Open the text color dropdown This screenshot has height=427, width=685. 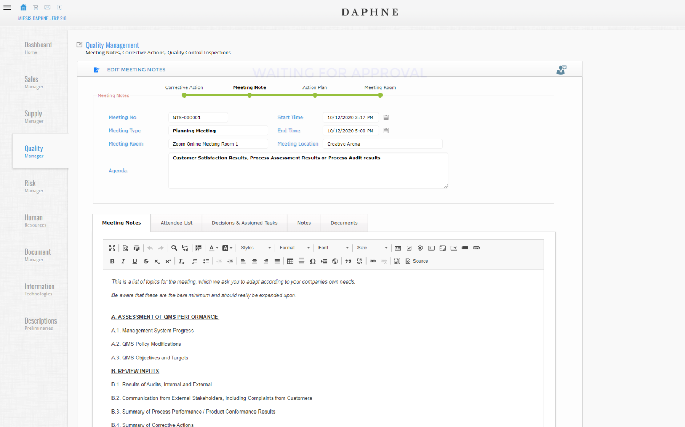coord(213,248)
